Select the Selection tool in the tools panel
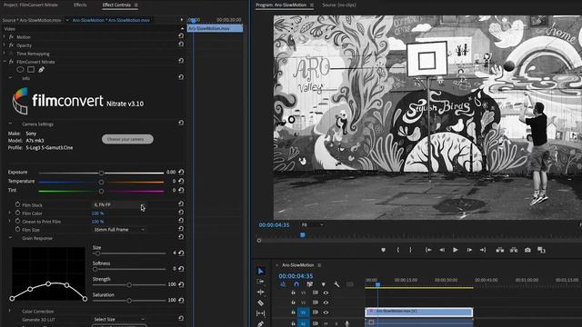582x327 pixels. (x=261, y=271)
